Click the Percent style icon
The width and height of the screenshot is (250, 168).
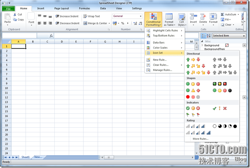(x=123, y=23)
